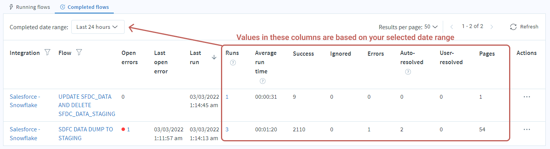Open the Auto-resolved help icon
The image size is (550, 149).
coord(408,72)
